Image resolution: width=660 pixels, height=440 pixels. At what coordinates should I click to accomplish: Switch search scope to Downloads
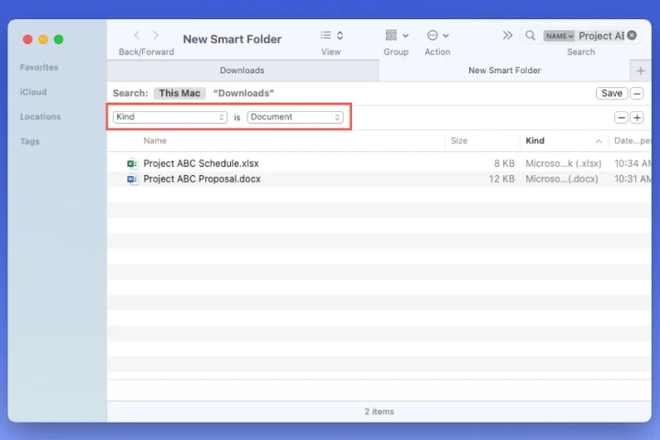(243, 93)
